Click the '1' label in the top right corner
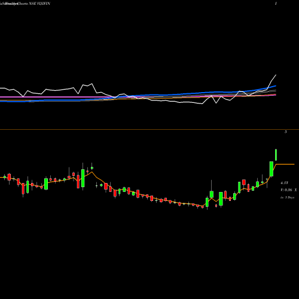 coord(276,4)
